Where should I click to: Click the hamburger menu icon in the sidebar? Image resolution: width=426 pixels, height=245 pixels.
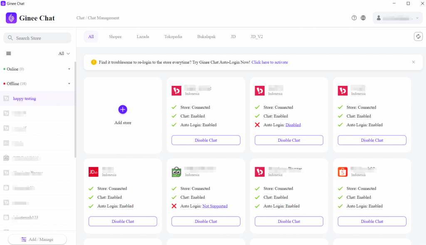(x=9, y=53)
